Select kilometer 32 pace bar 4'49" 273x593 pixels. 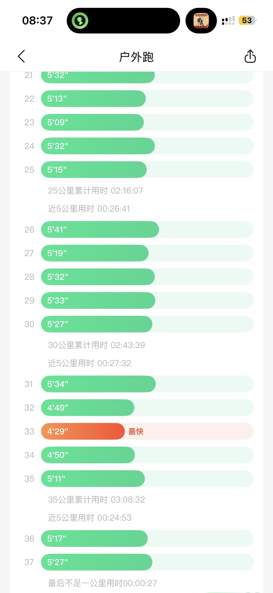(87, 408)
